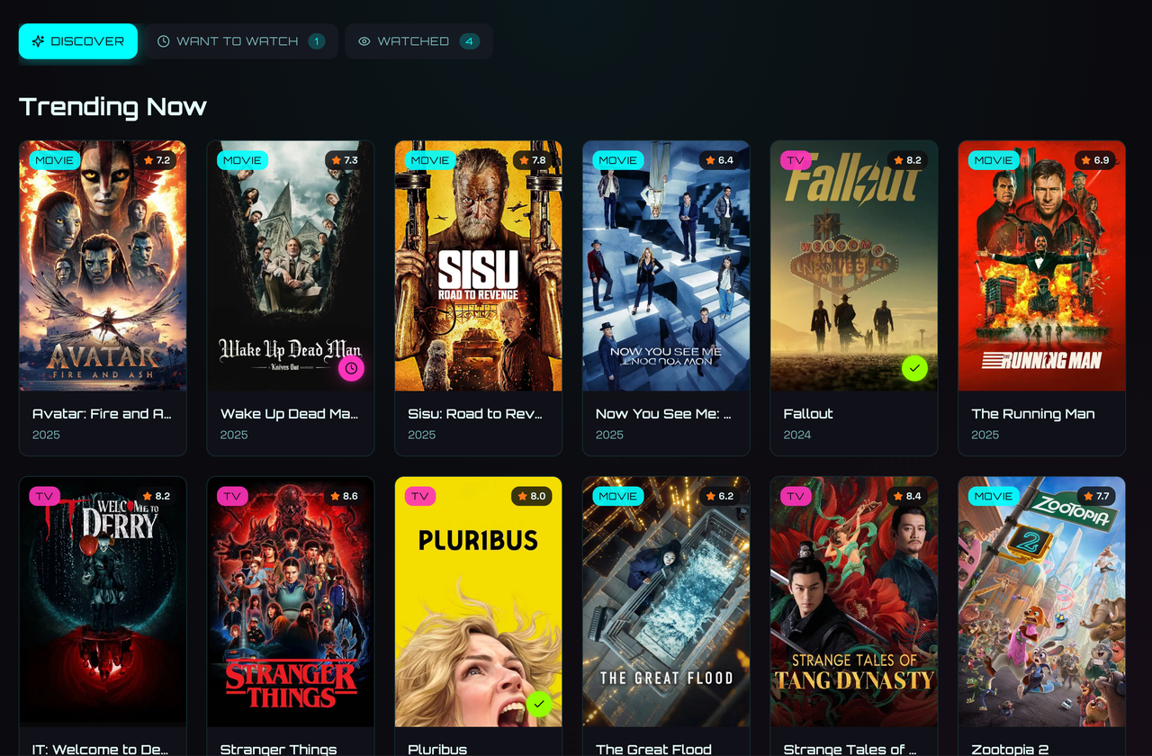Click the 8.6 star rating on Stranger Things
Screen dimensions: 1152x756
pyautogui.click(x=345, y=496)
